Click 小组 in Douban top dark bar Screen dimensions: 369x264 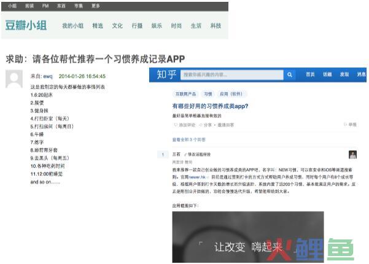12,6
